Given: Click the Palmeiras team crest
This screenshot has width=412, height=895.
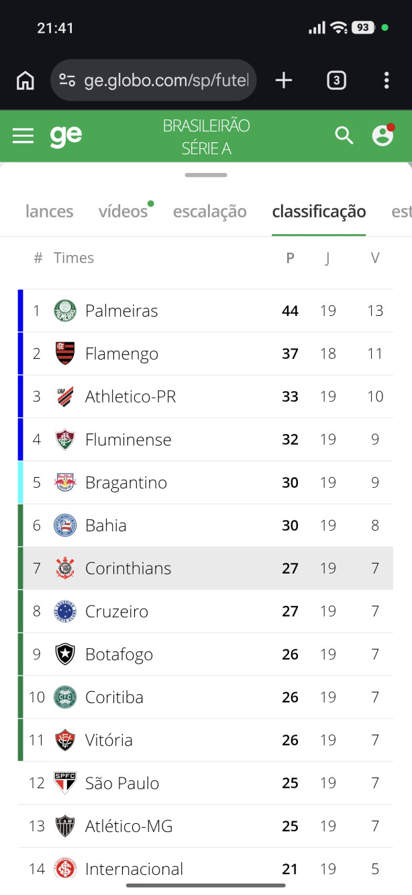Looking at the screenshot, I should click(65, 311).
